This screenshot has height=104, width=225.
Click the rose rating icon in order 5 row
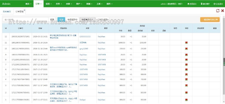click(186, 74)
